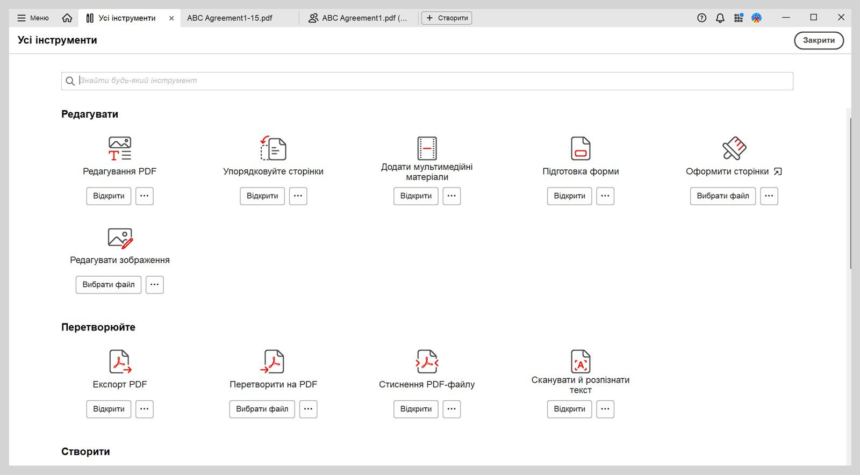
Task: Open the user profile avatar
Action: click(x=756, y=18)
